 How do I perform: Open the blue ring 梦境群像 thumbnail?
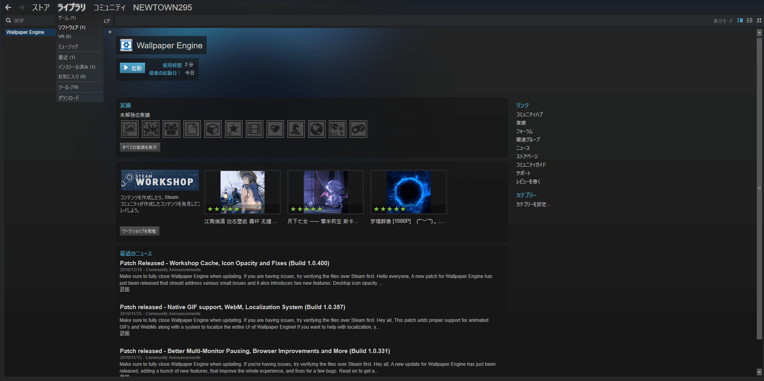pos(409,192)
